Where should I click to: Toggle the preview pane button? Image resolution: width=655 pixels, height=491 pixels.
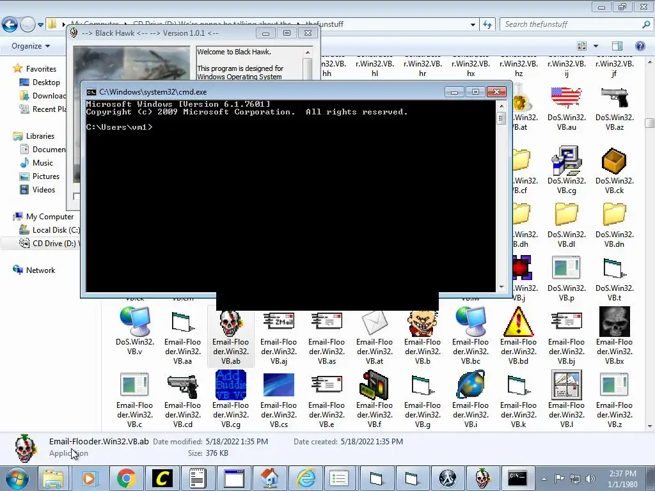(617, 46)
